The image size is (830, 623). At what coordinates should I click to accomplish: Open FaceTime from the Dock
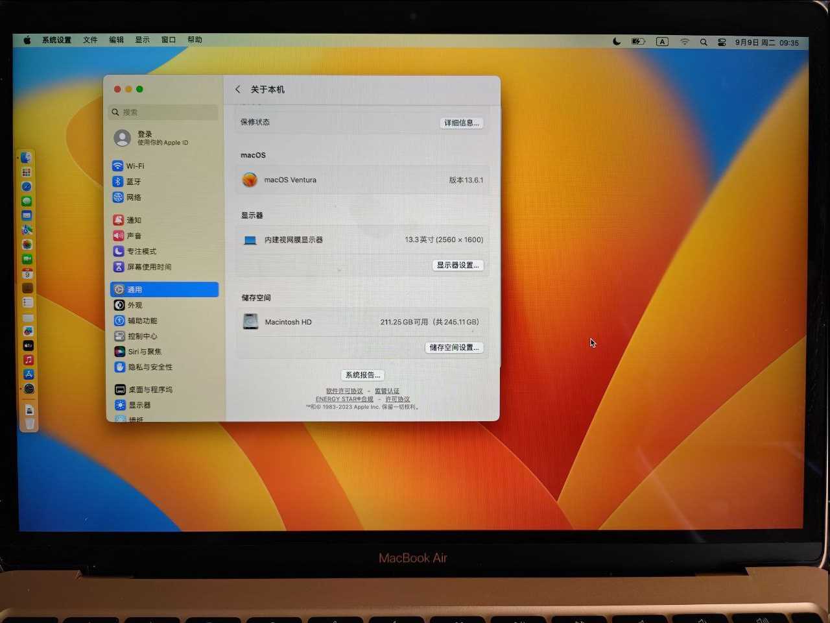tap(27, 259)
